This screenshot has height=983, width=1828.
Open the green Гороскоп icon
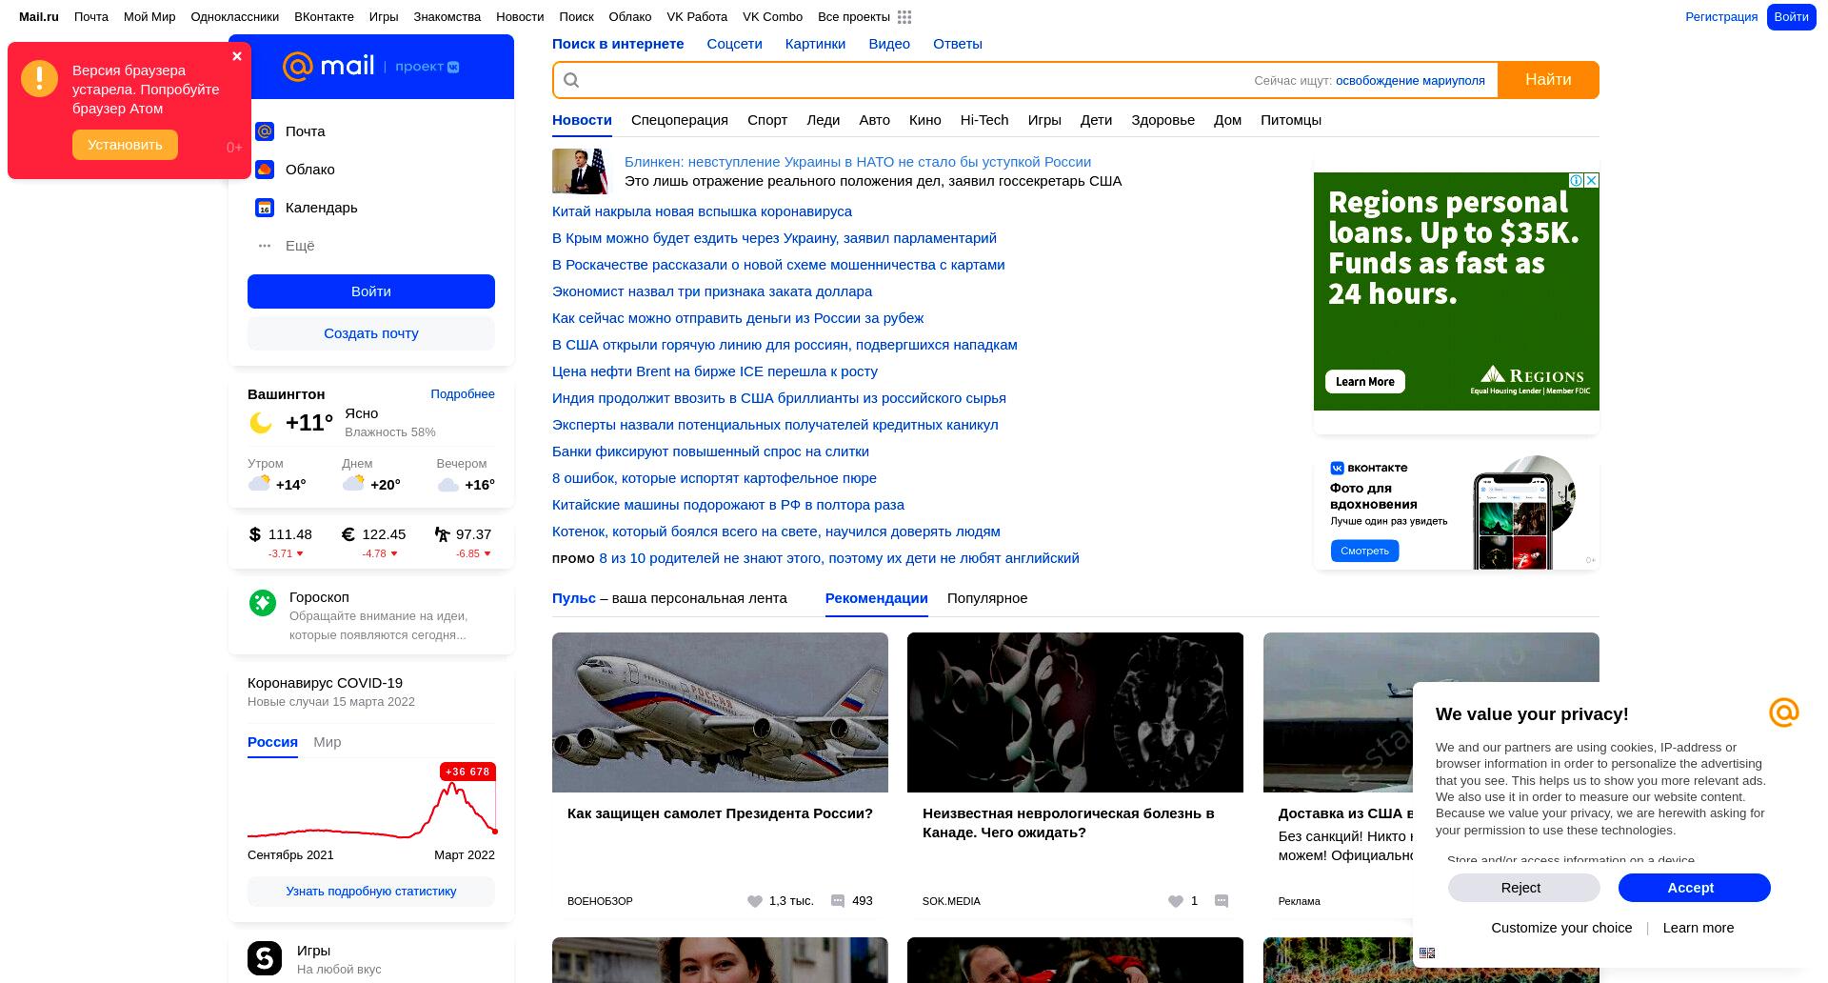(x=263, y=602)
